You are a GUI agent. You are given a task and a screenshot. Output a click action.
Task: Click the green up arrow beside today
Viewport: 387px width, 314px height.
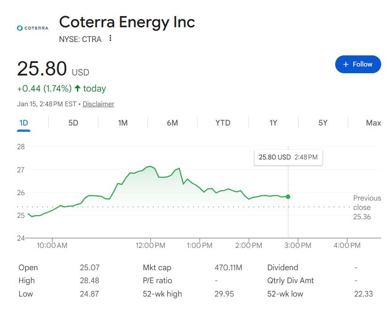[x=77, y=88]
